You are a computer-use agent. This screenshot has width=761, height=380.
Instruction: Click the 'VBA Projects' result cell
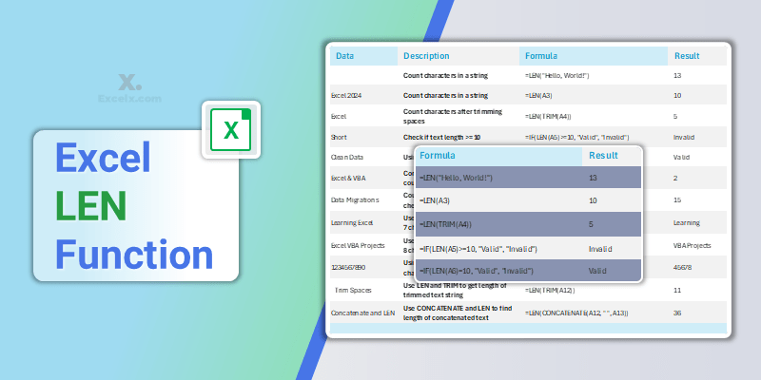[693, 245]
